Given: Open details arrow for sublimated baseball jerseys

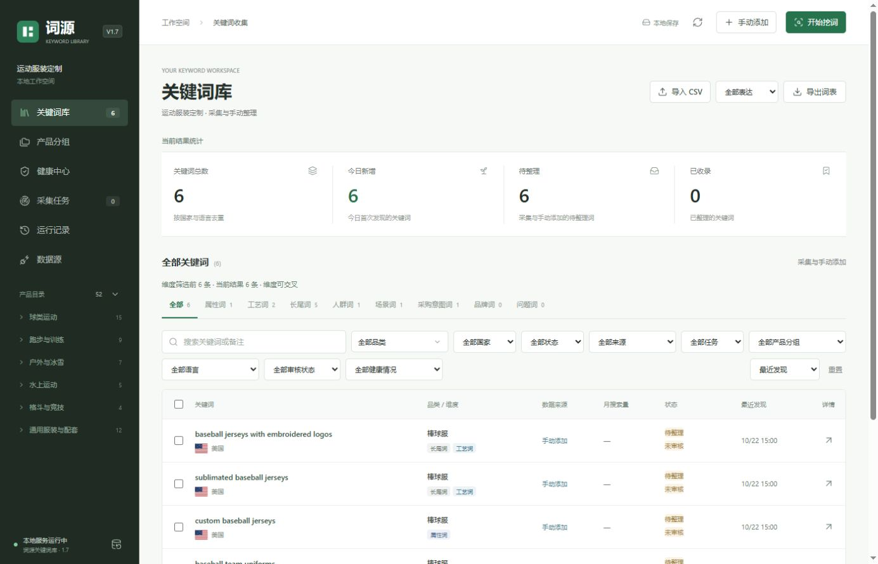Looking at the screenshot, I should [829, 484].
